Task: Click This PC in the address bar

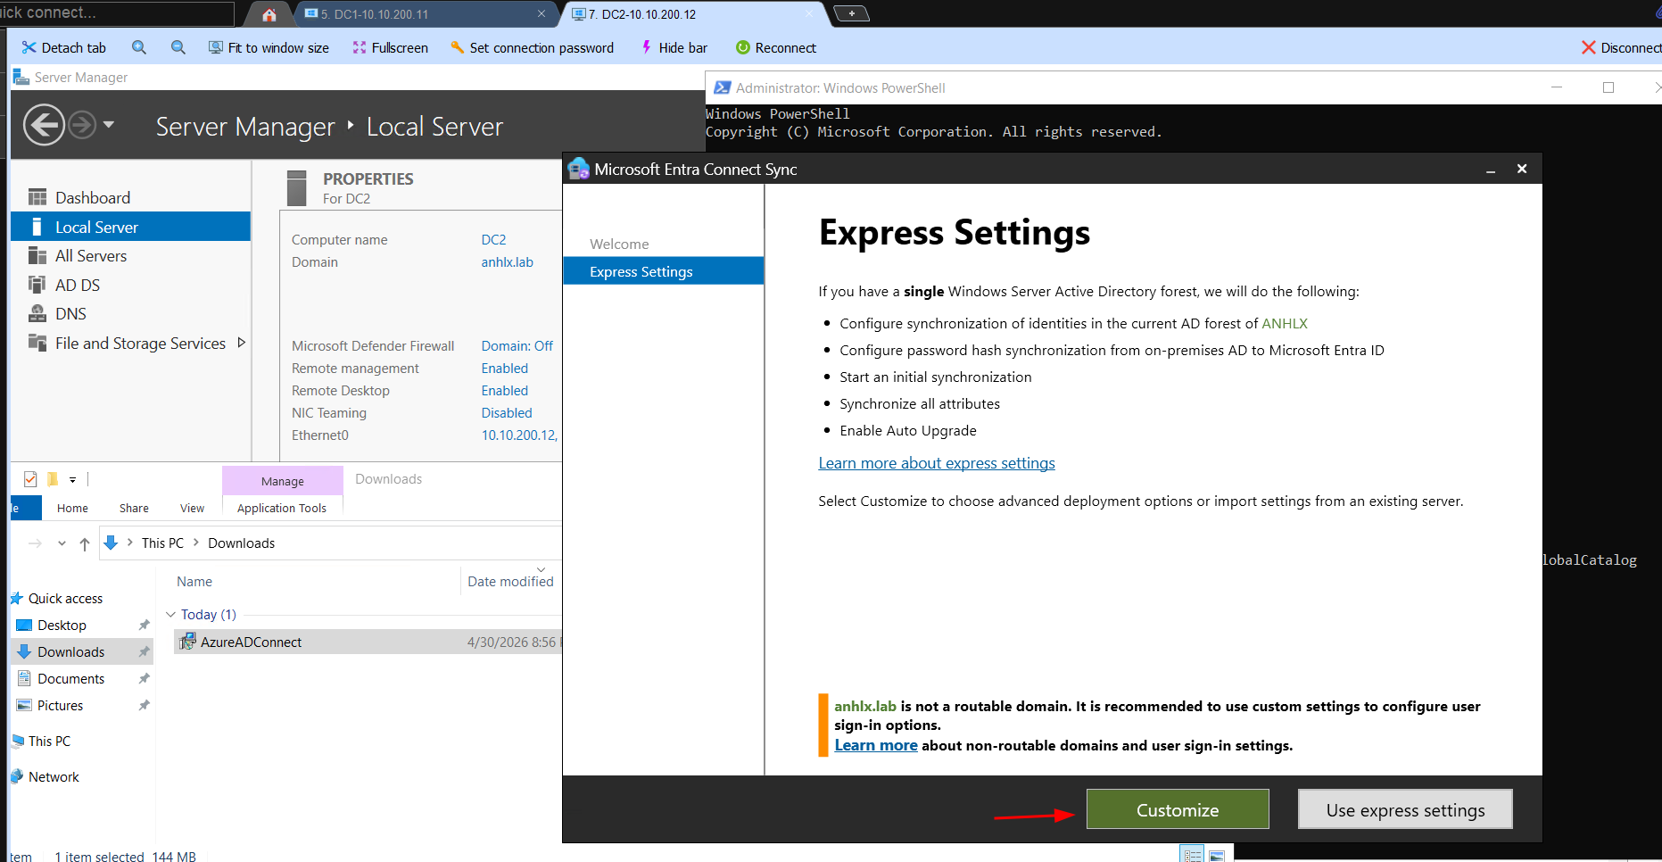Action: click(x=162, y=543)
